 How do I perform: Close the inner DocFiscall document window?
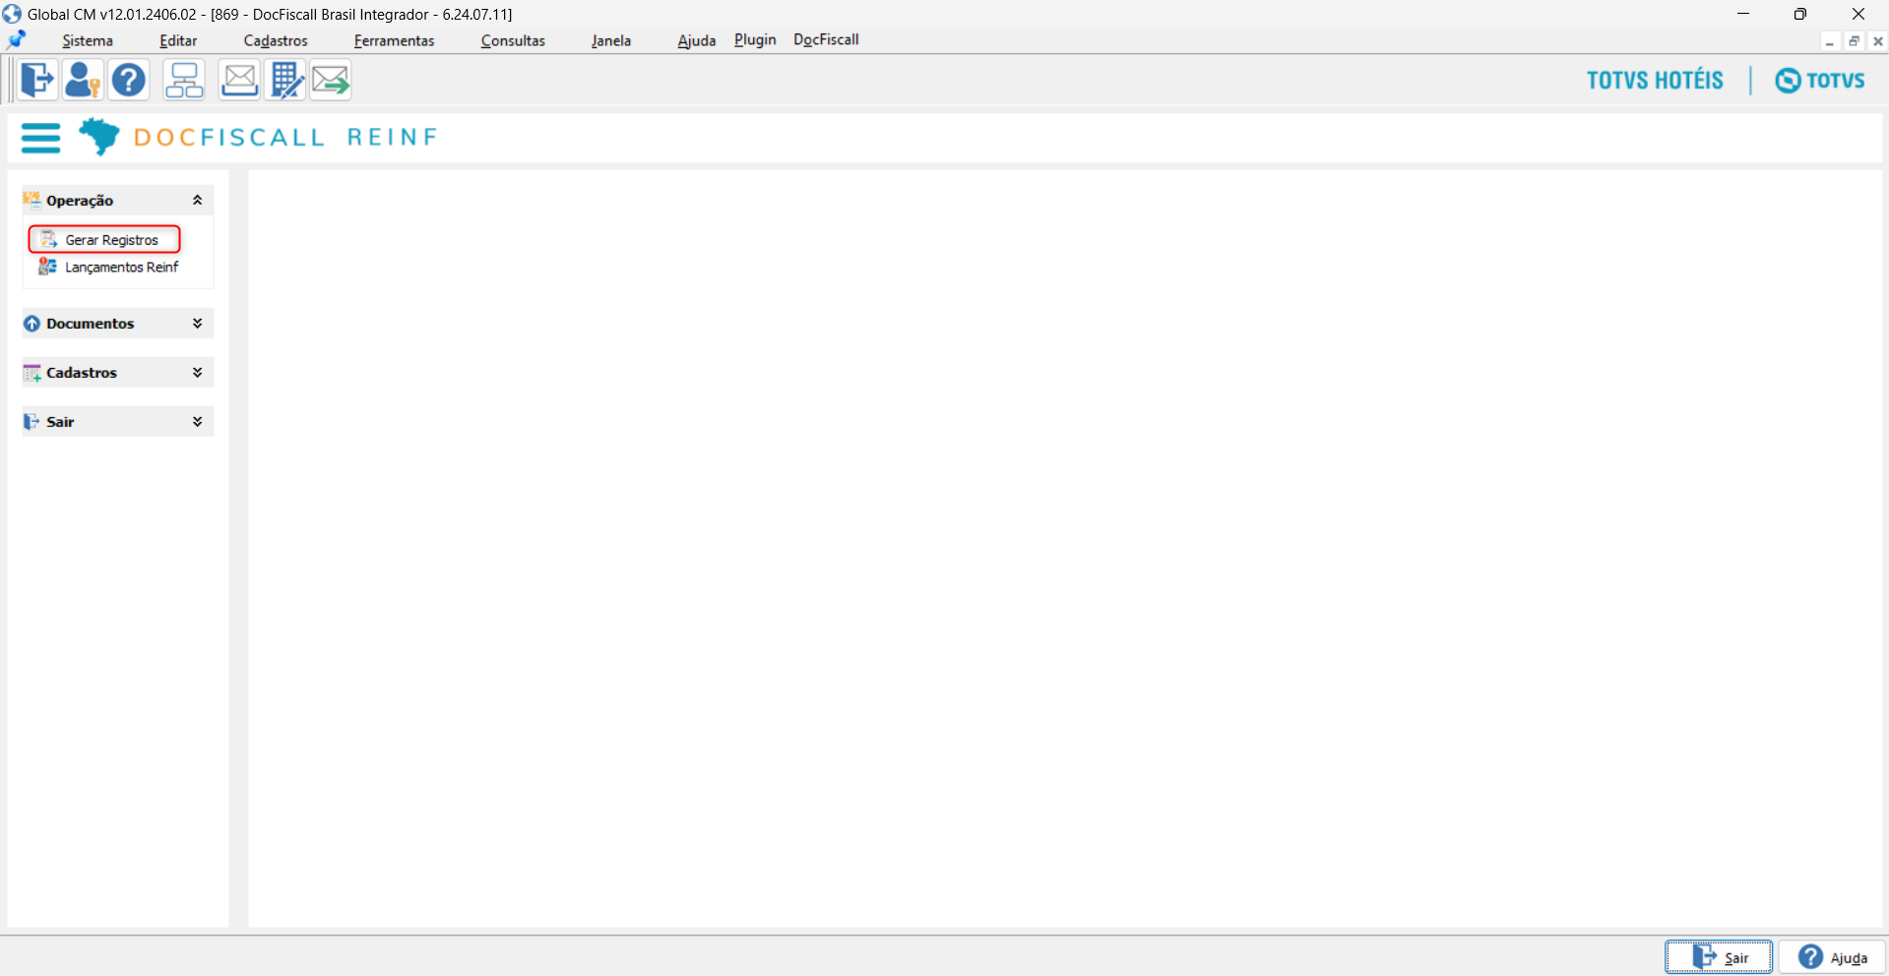[x=1877, y=41]
